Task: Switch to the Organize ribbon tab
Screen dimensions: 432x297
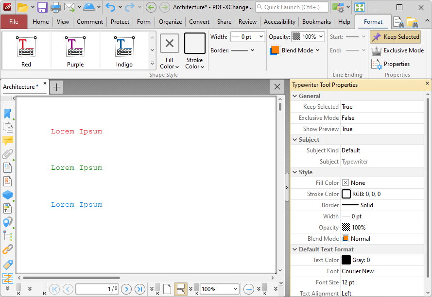Action: coord(170,22)
